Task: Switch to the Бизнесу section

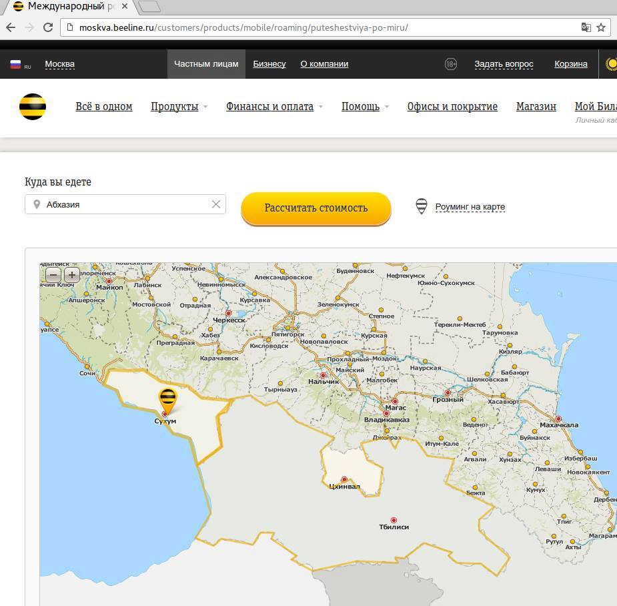Action: pyautogui.click(x=269, y=64)
